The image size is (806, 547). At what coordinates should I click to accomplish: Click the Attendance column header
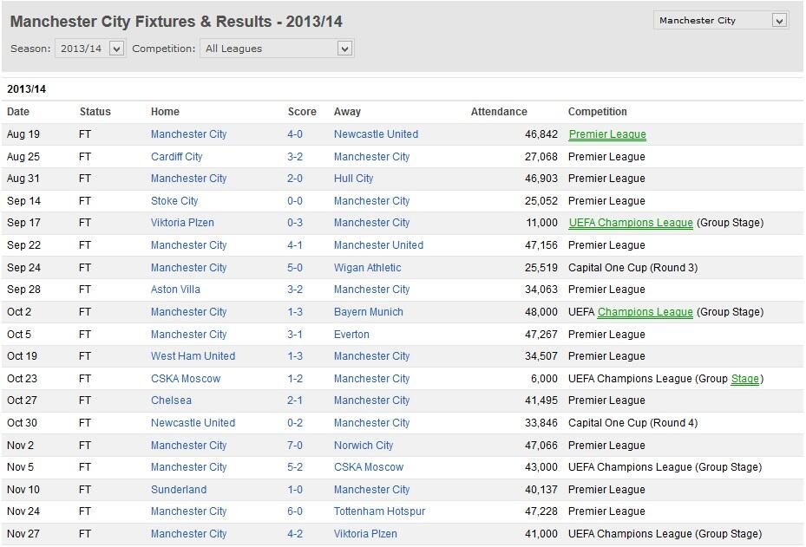point(499,112)
